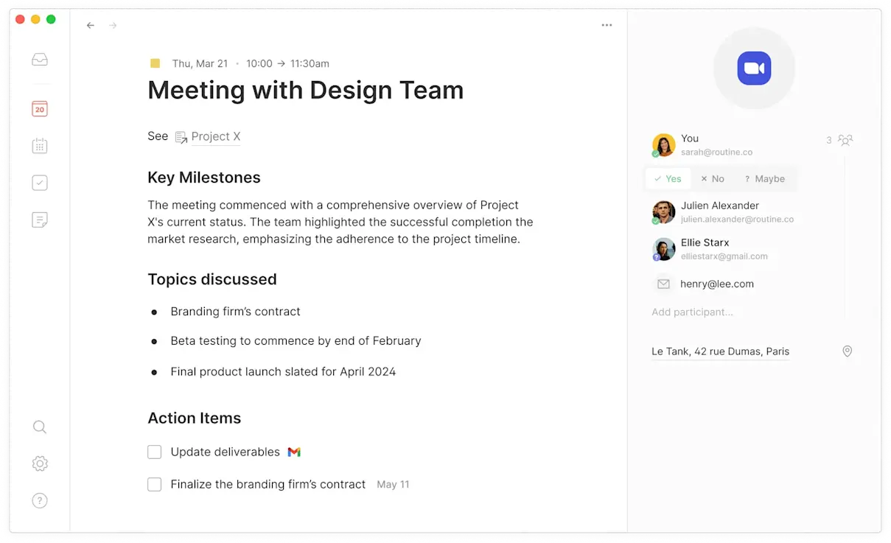The height and width of the screenshot is (543, 891).
Task: Click the Meeting with Design Team title
Action: coord(306,90)
